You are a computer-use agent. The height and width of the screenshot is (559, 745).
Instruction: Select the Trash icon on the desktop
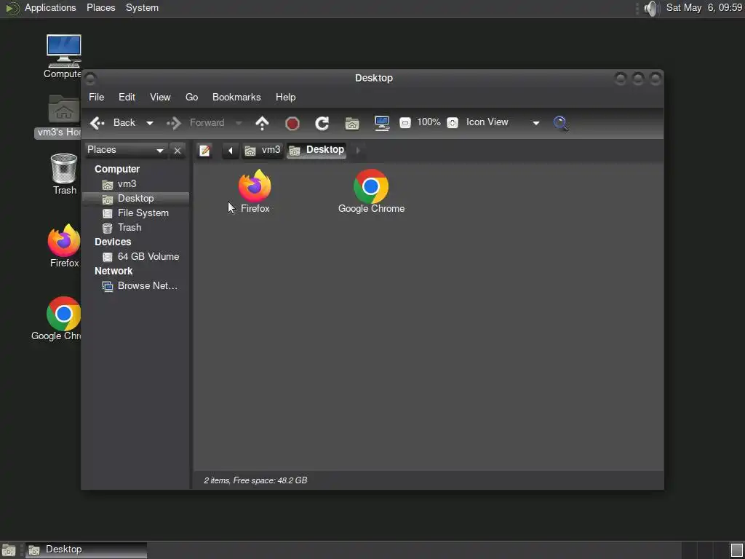tap(64, 174)
